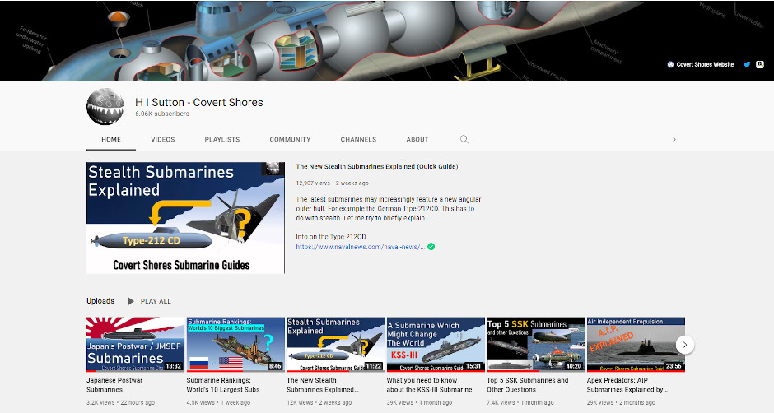This screenshot has width=774, height=413.
Task: Click the green verified checkmark after link
Action: coord(431,247)
